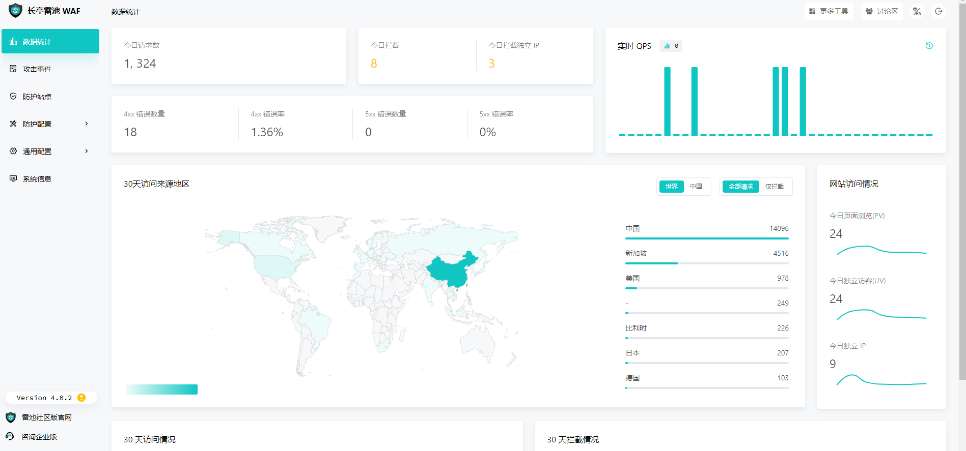Click the map color gradient legend bar
The image size is (966, 451).
[162, 389]
